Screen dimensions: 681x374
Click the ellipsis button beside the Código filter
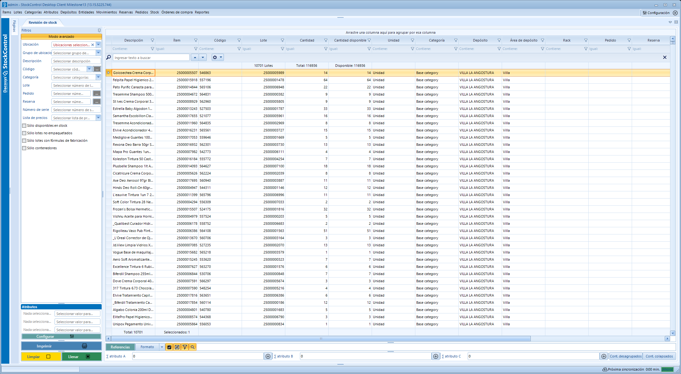97,69
